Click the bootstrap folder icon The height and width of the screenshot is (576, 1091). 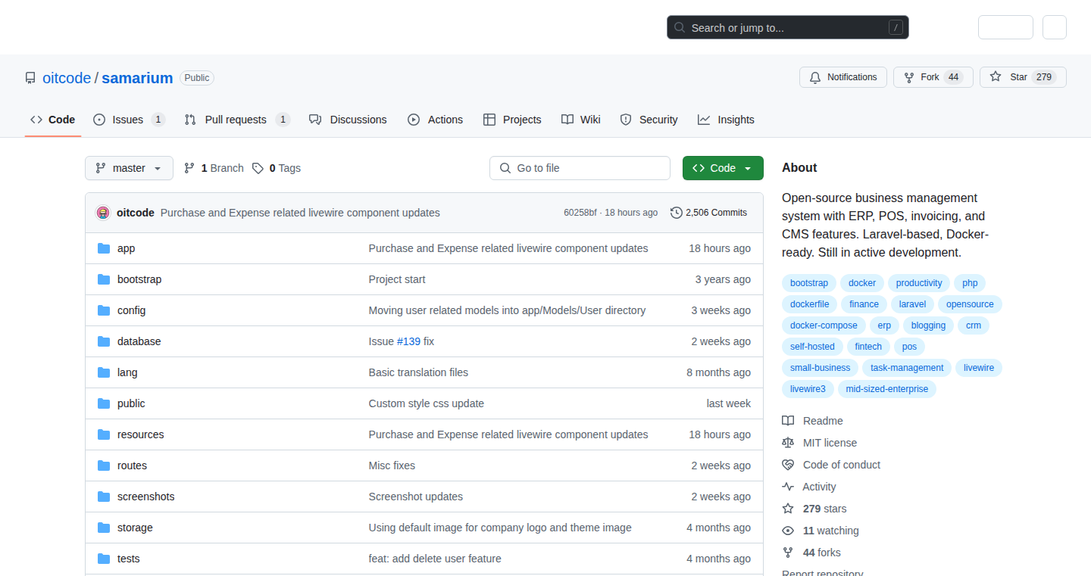pos(104,279)
